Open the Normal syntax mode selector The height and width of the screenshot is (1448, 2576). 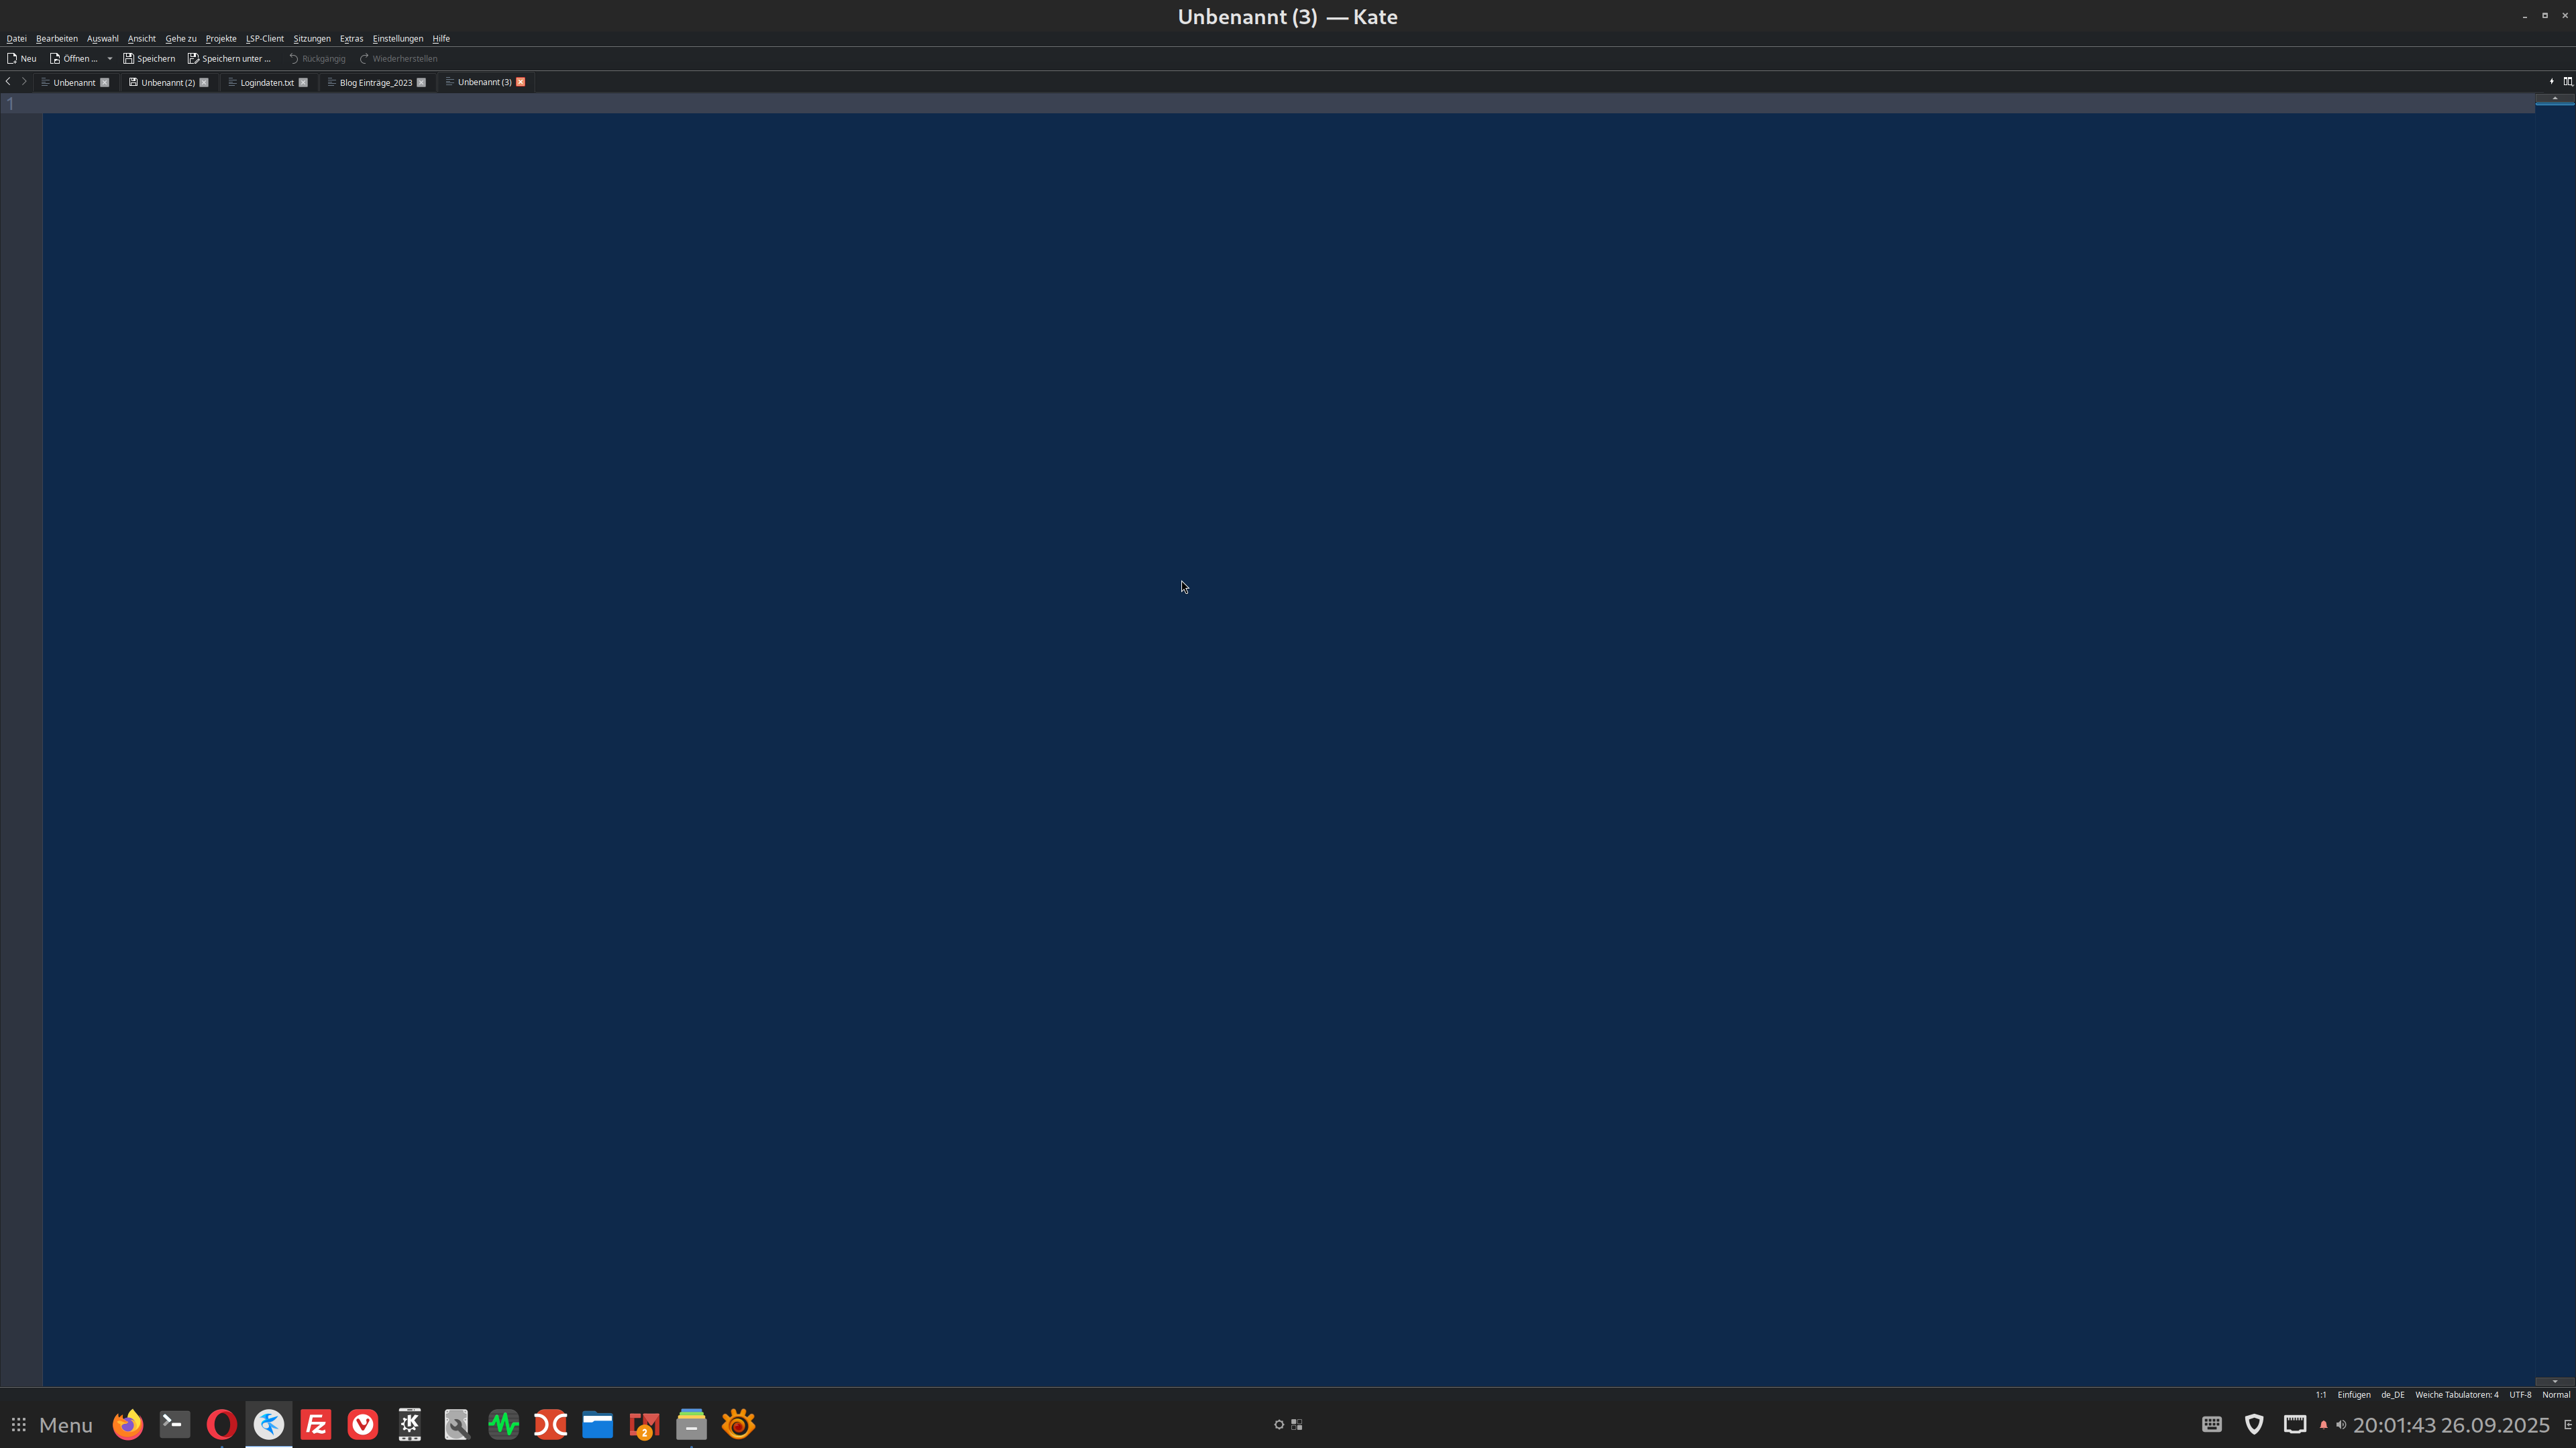coord(2555,1394)
